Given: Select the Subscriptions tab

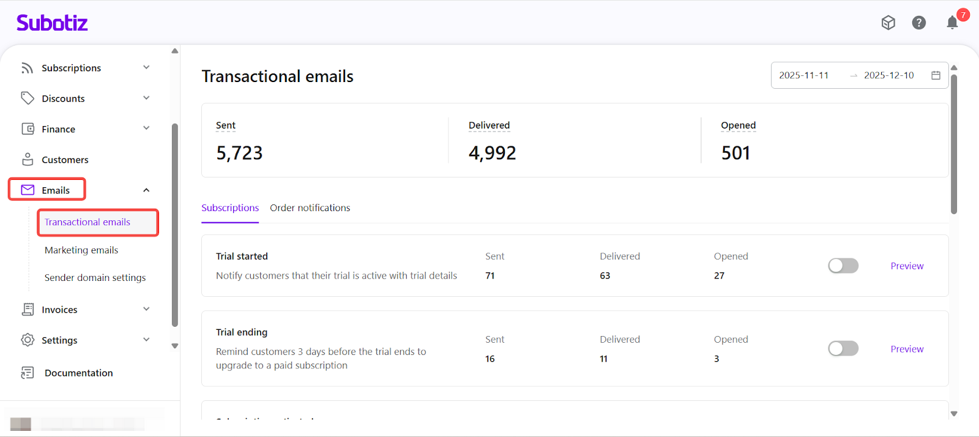Looking at the screenshot, I should [230, 208].
